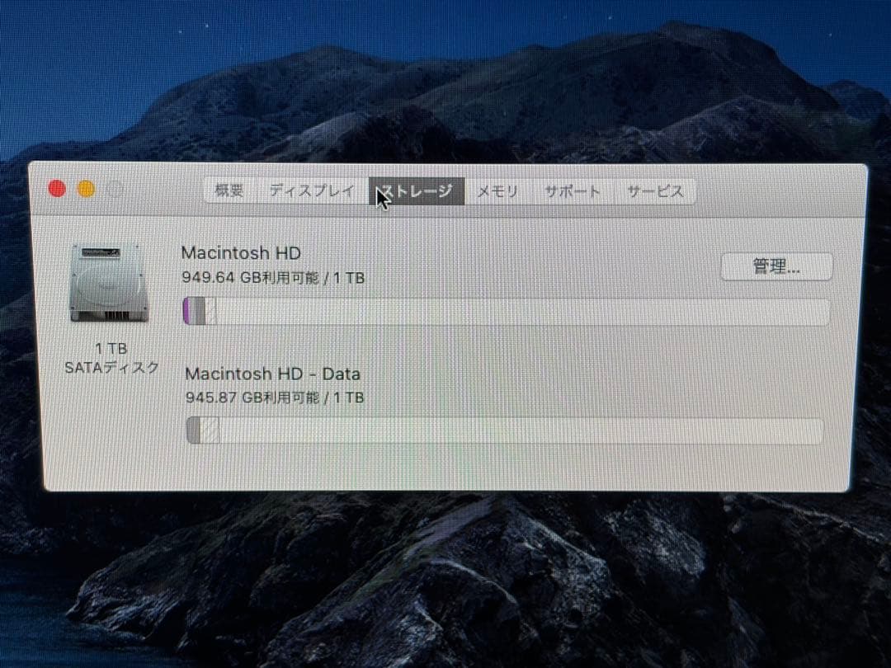Open the サポート tab

click(x=573, y=191)
